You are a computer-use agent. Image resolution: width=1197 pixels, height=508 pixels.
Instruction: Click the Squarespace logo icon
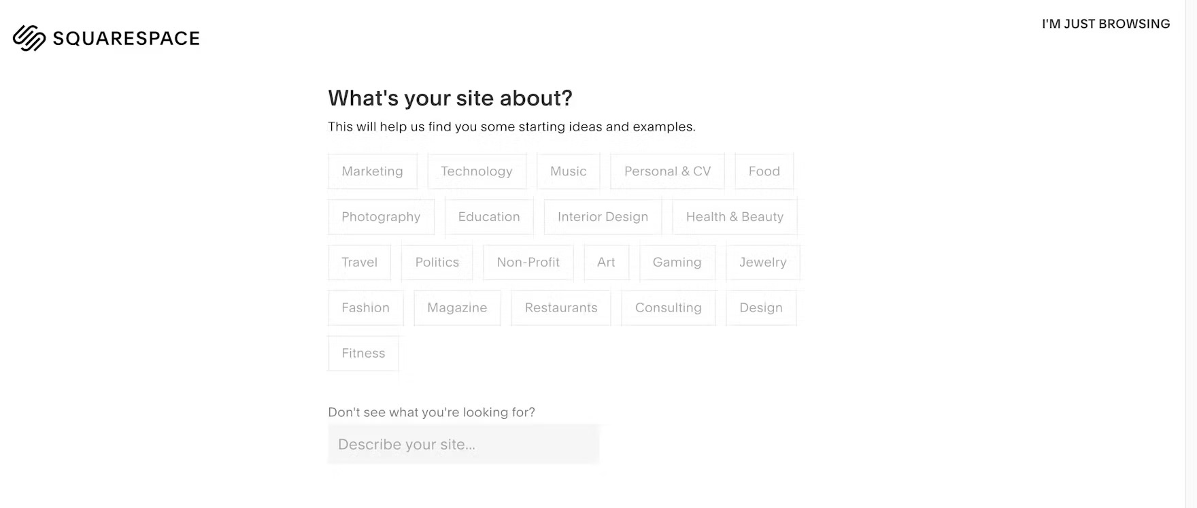coord(29,38)
